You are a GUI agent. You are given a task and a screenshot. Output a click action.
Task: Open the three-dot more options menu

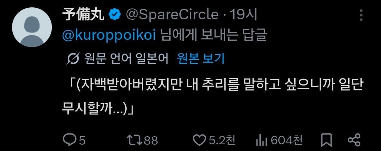click(x=361, y=15)
